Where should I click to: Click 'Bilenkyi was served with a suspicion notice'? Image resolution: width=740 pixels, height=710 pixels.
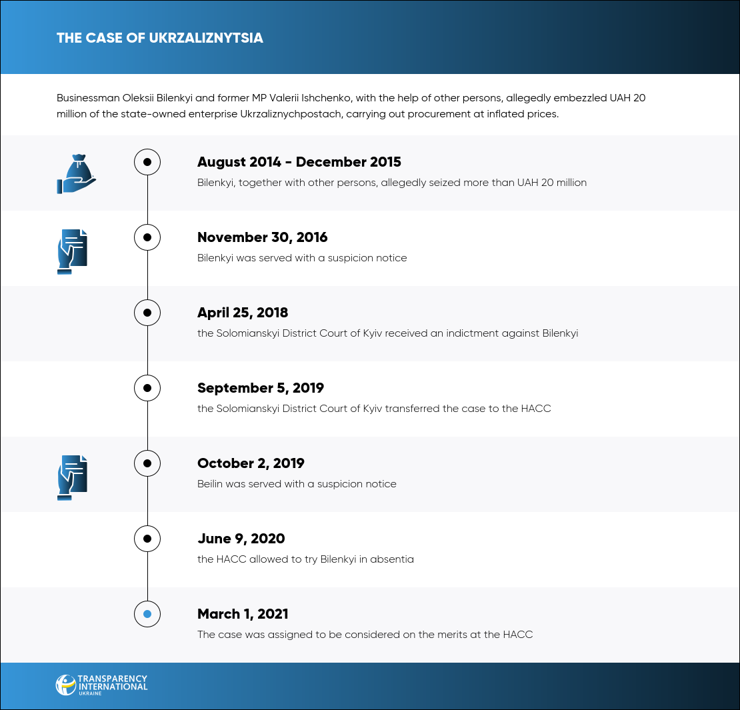(x=302, y=258)
